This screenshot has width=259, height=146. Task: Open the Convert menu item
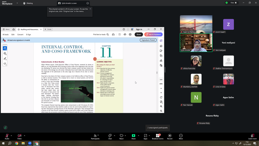click(20, 34)
